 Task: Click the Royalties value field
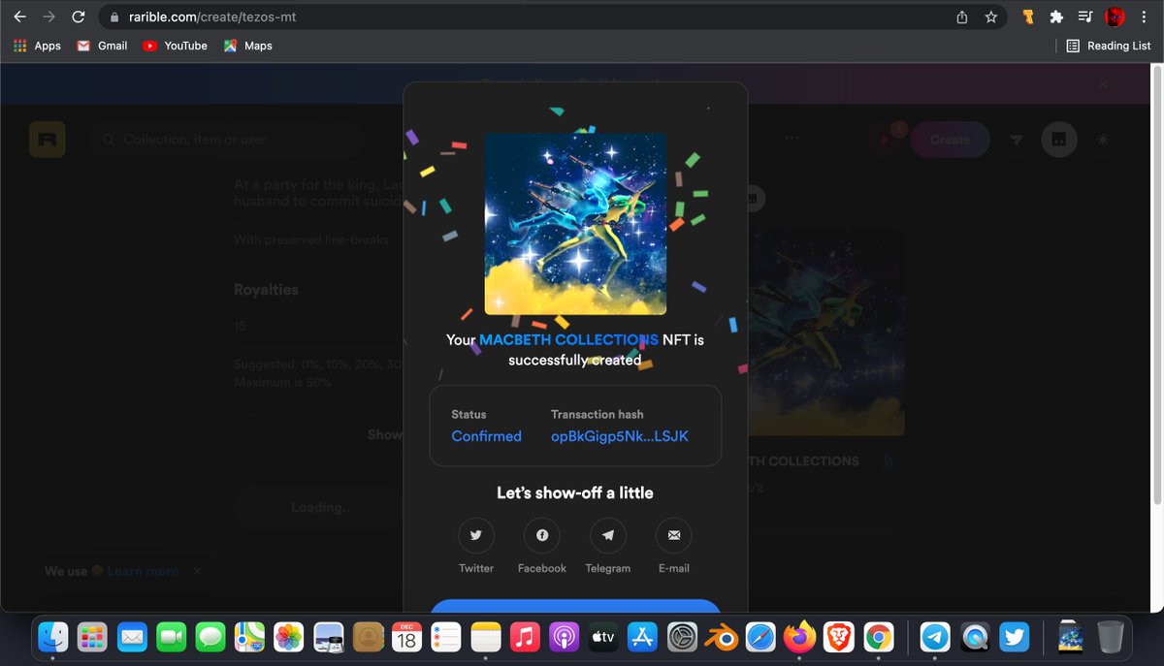click(318, 327)
